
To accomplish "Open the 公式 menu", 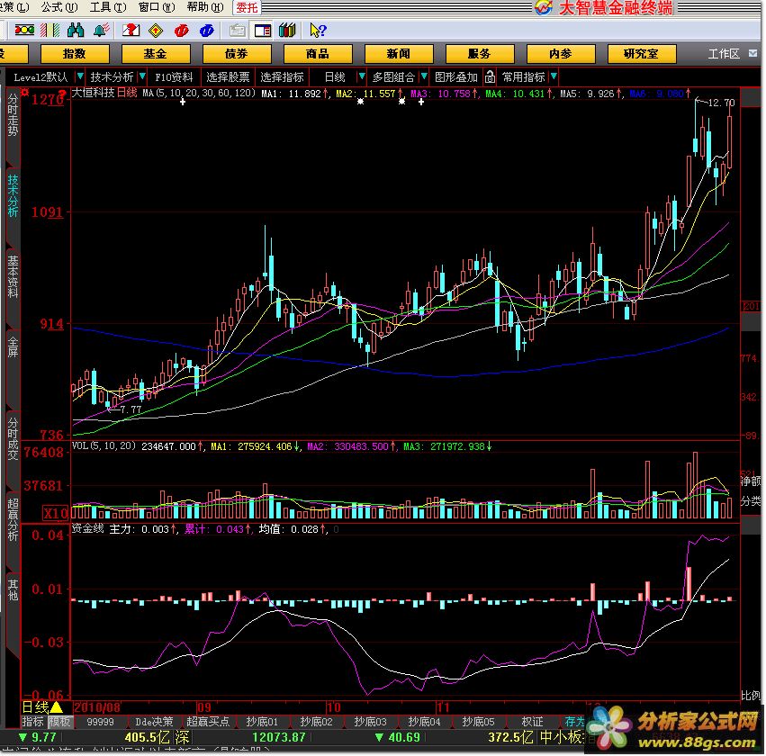I will tap(59, 7).
